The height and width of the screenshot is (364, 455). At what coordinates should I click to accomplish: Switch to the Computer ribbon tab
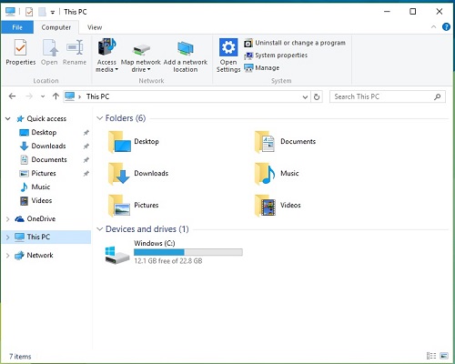(x=56, y=27)
